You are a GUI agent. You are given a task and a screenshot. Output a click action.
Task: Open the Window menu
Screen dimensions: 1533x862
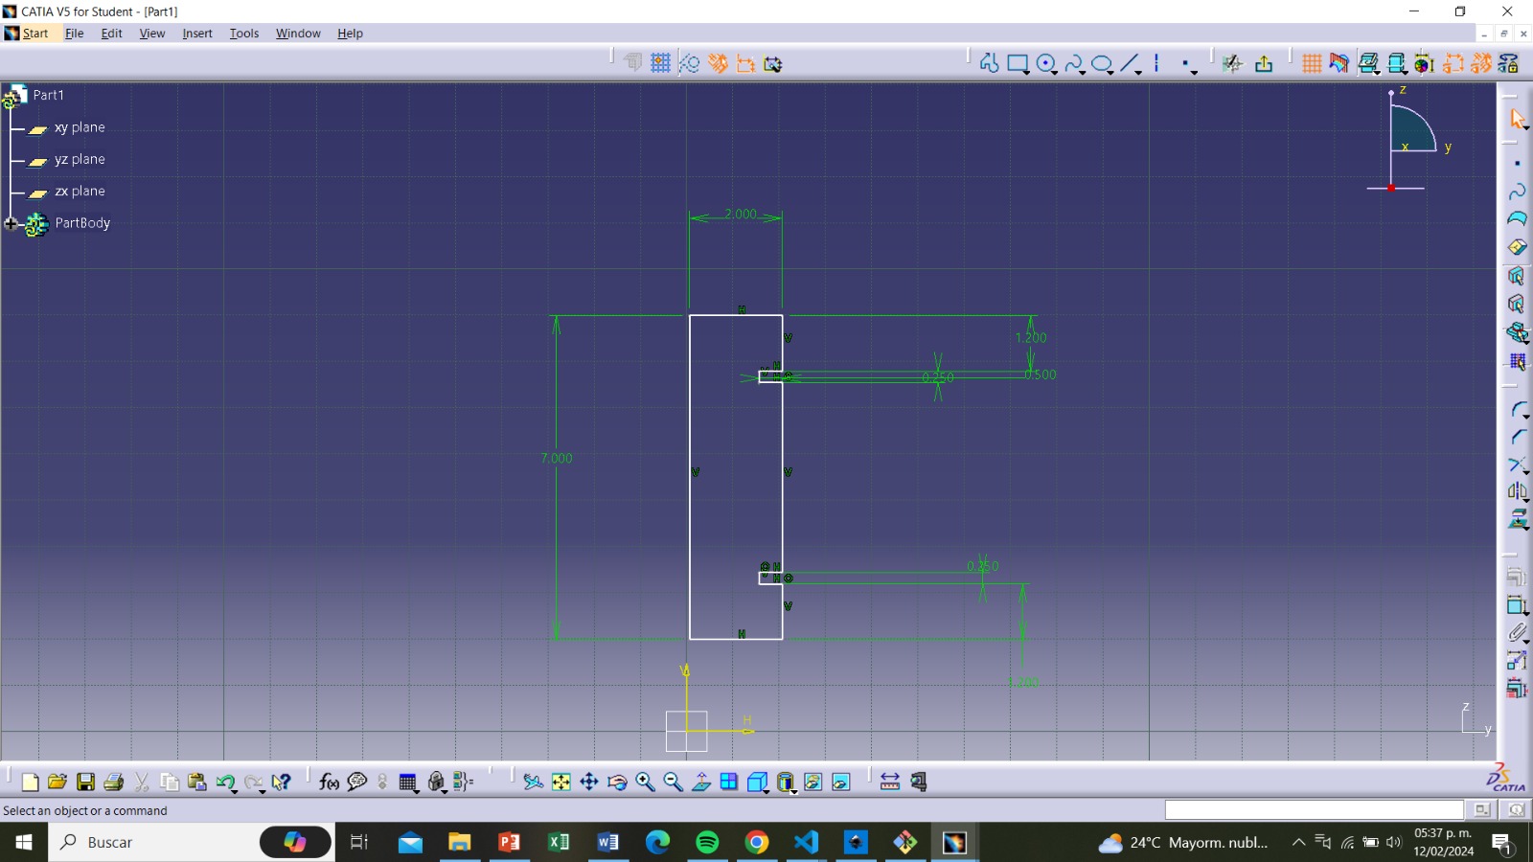click(x=298, y=34)
